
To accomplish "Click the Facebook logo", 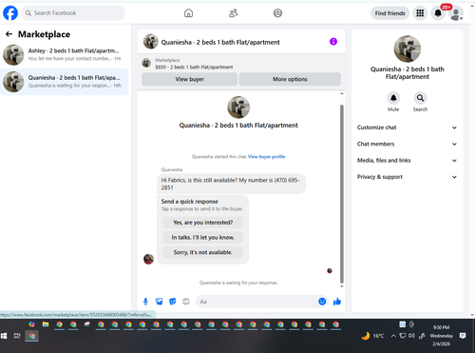I will pos(10,13).
